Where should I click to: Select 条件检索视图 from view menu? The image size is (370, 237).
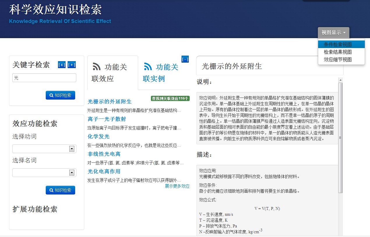point(338,45)
